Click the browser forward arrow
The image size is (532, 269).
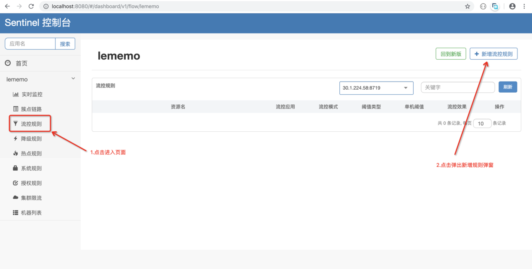click(19, 6)
